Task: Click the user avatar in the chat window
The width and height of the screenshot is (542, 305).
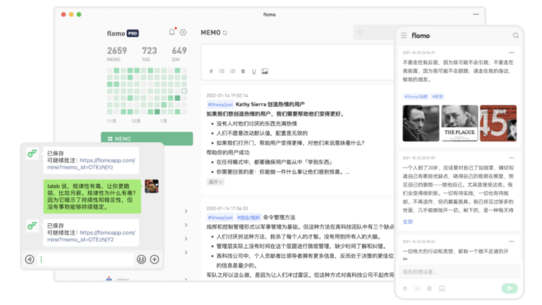Action: click(152, 187)
